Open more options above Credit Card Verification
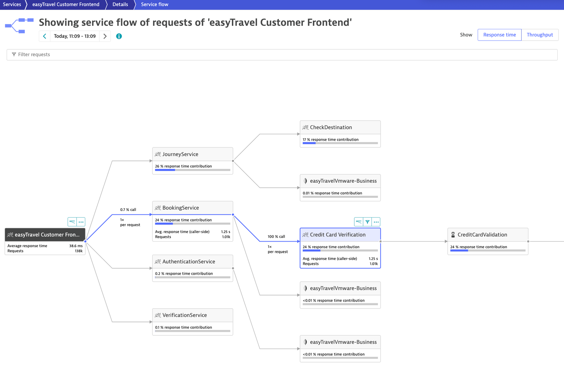The image size is (564, 384). [x=376, y=222]
